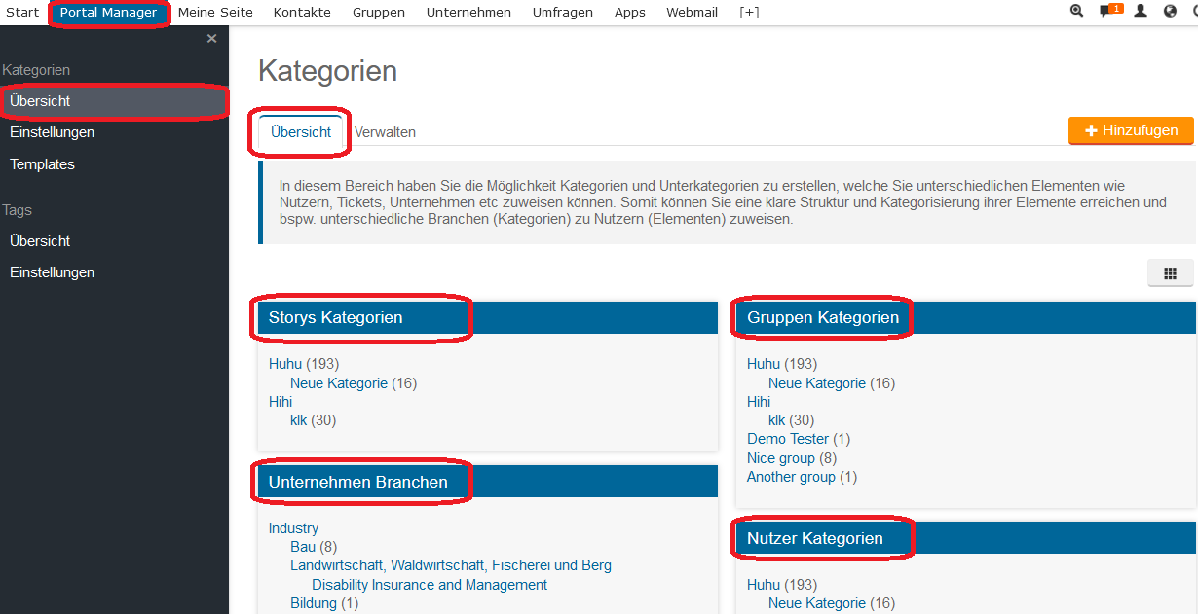The height and width of the screenshot is (614, 1198).
Task: Click the user profile silhouette icon
Action: [x=1141, y=12]
